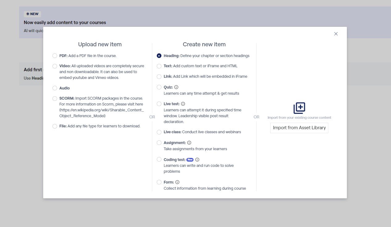Choose the Live class option
The width and height of the screenshot is (391, 227).
159,132
